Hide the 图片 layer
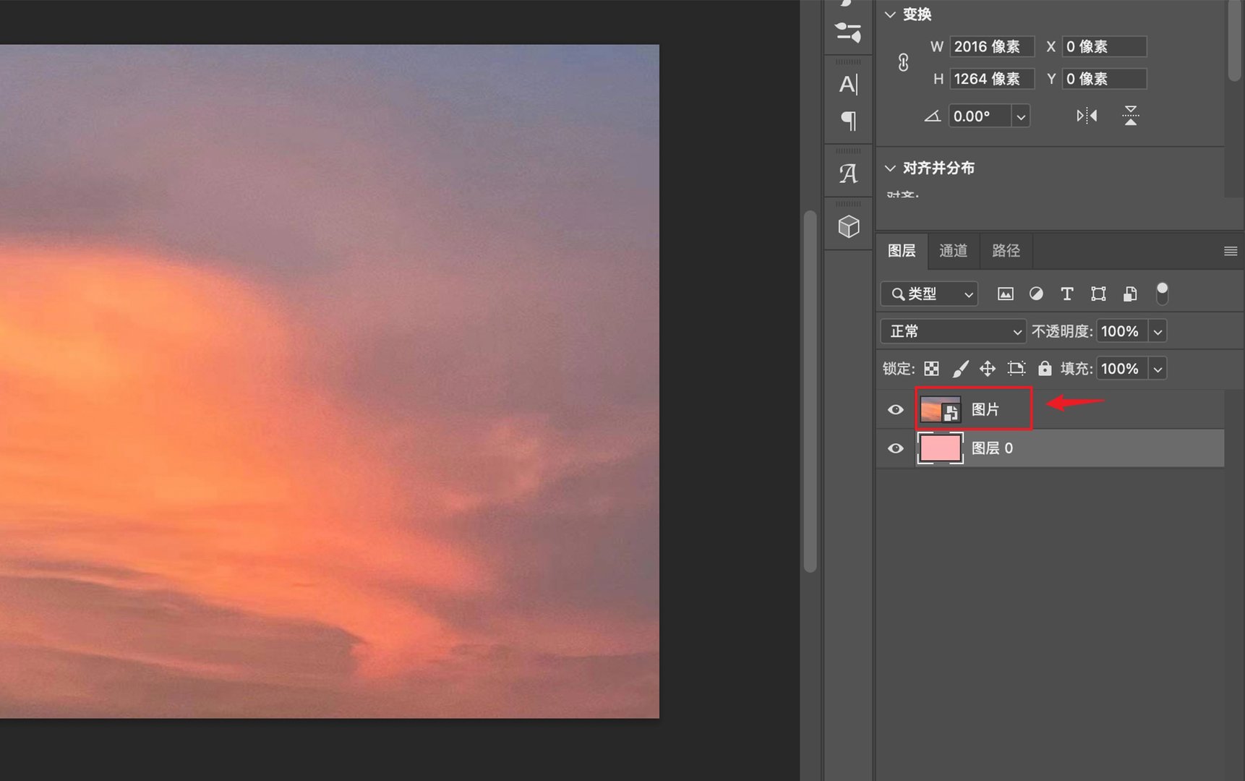This screenshot has width=1245, height=781. click(x=895, y=409)
